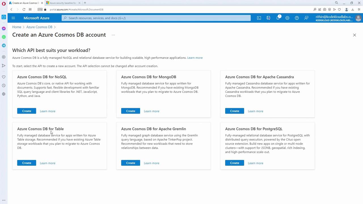This screenshot has height=204, width=363.
Task: Close the Azure security baseline tab
Action: coord(79,3)
